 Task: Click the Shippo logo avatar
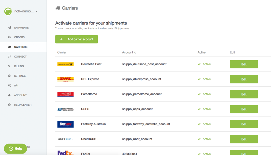8,11
